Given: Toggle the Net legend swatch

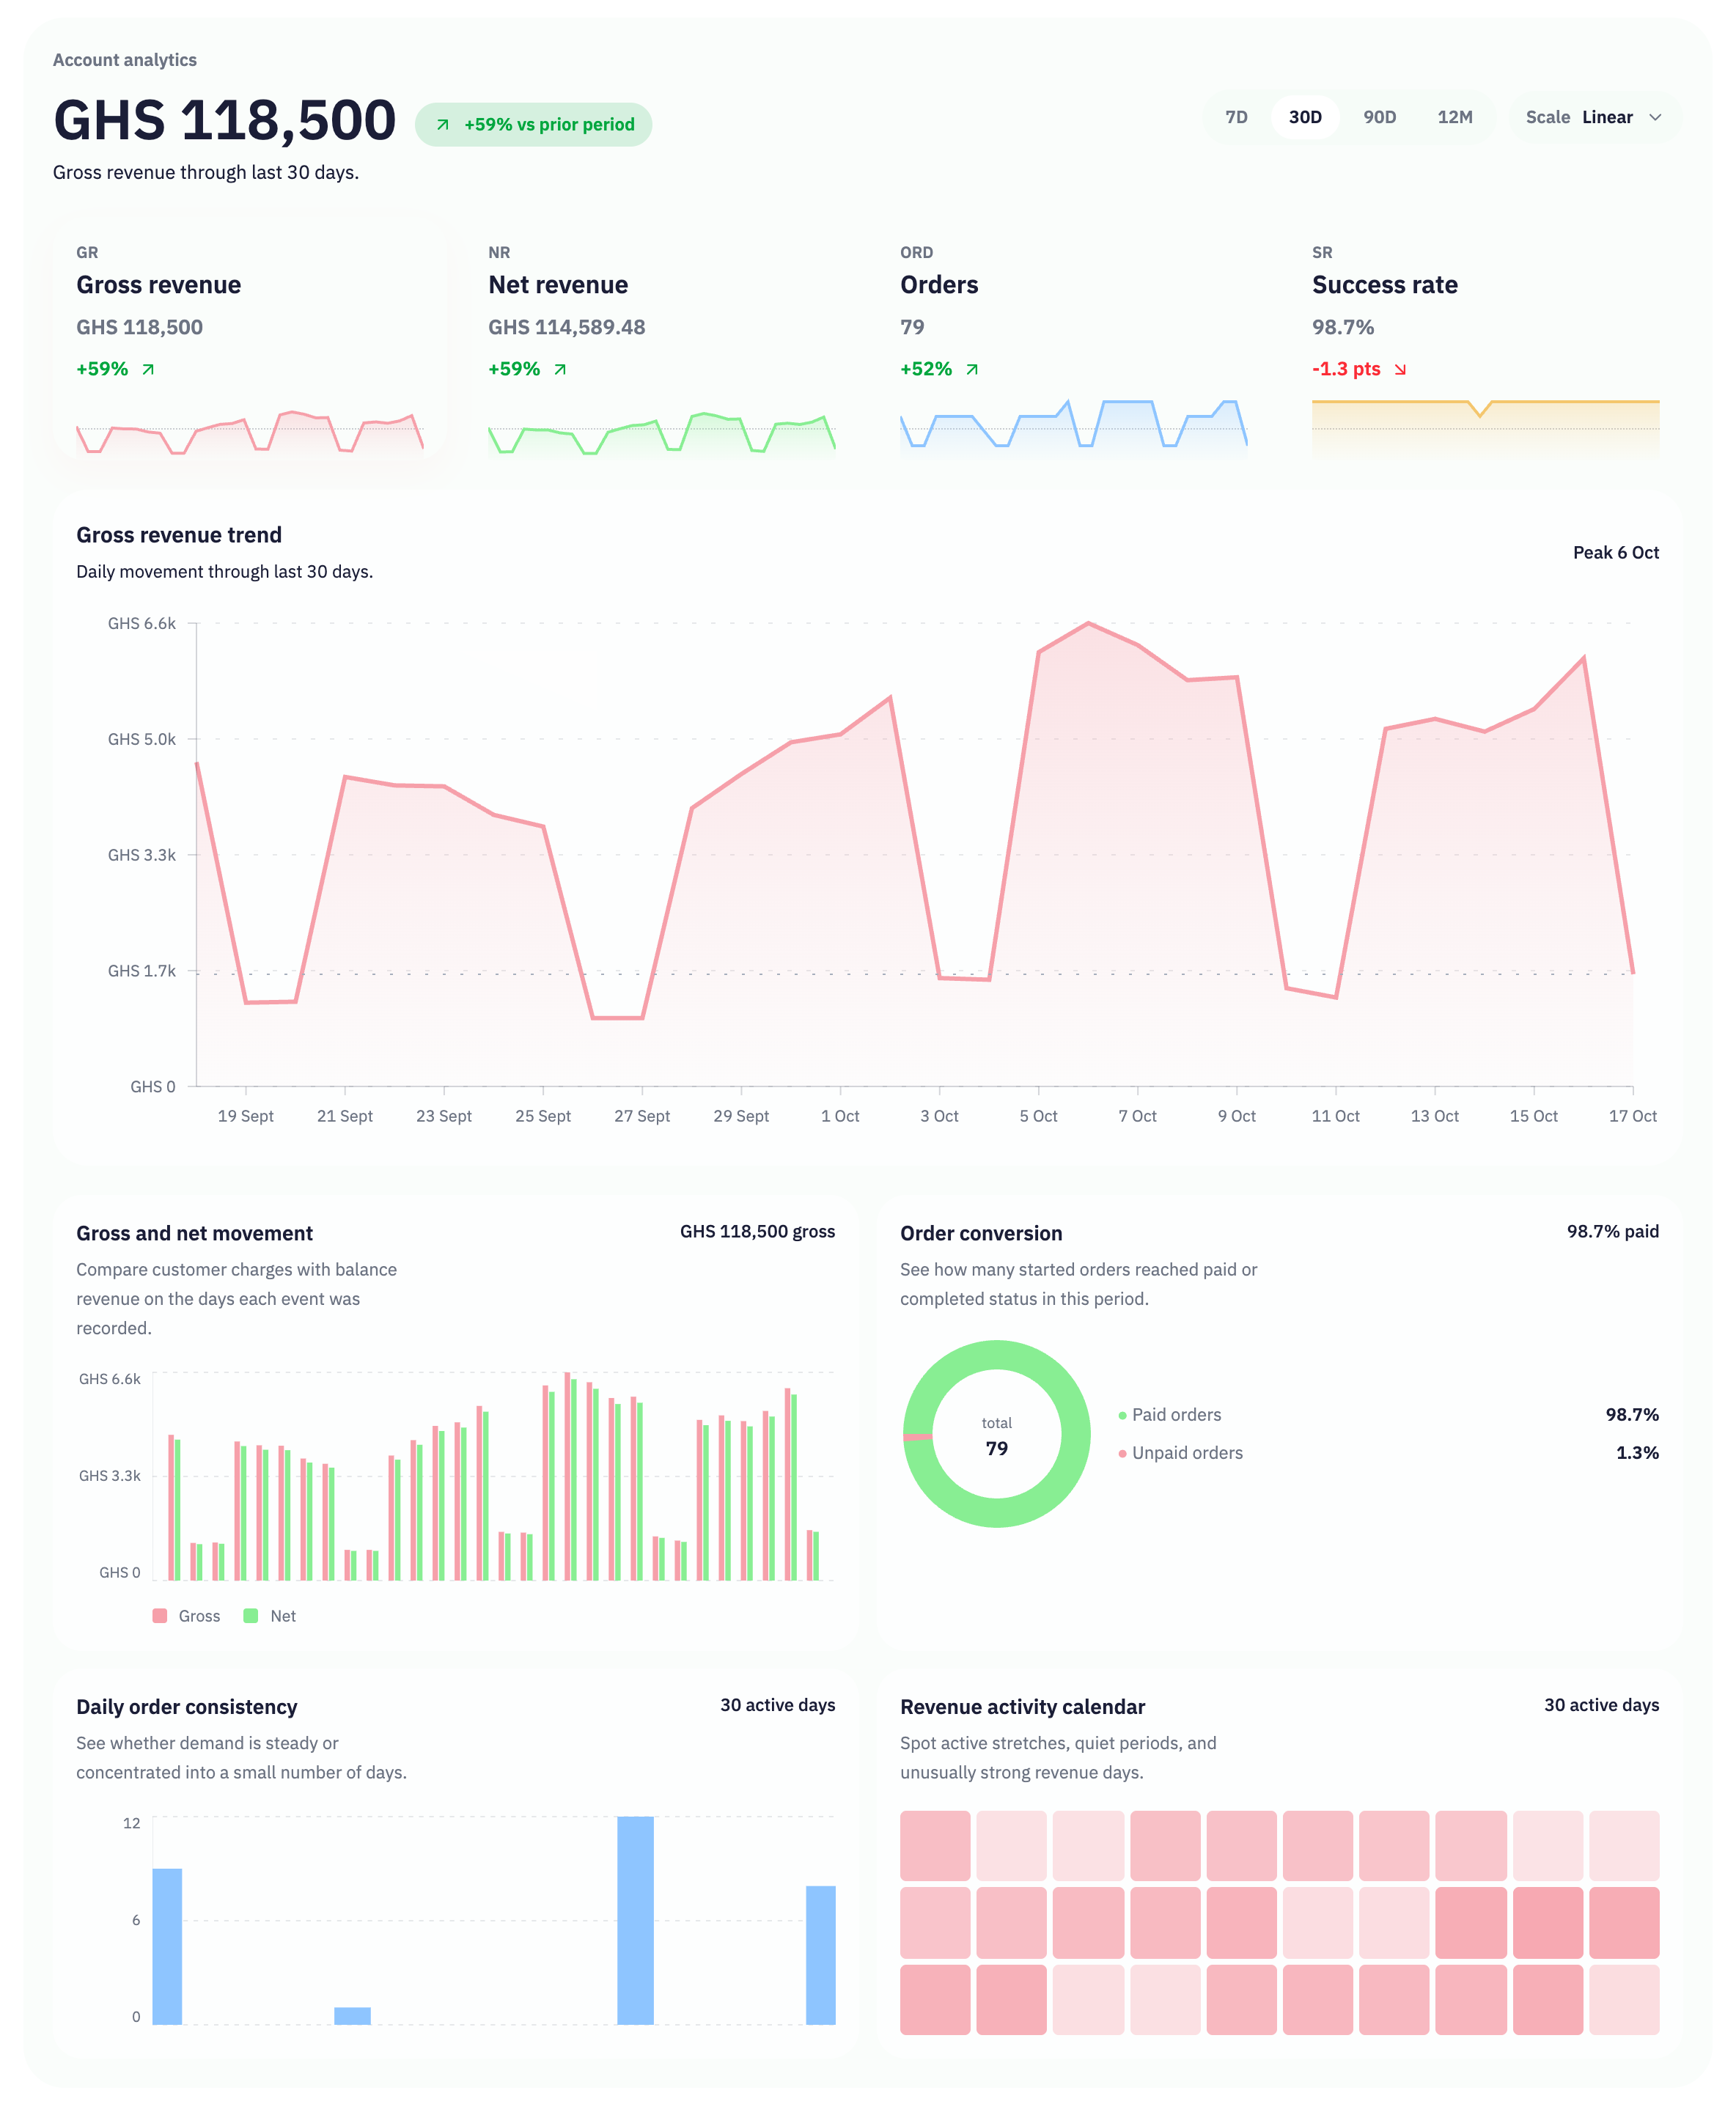Looking at the screenshot, I should point(251,1615).
